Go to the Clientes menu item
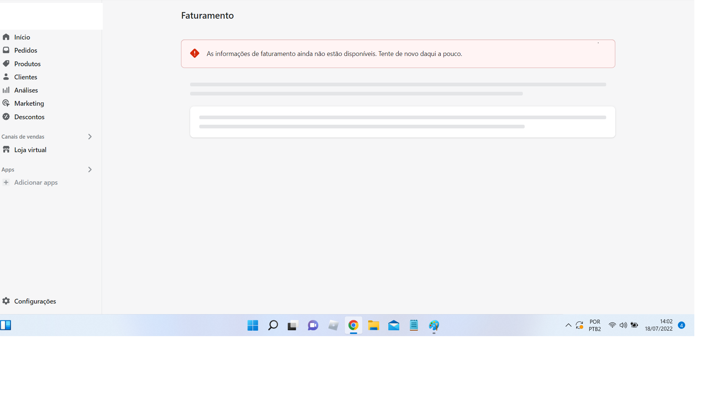The height and width of the screenshot is (395, 702). pyautogui.click(x=26, y=77)
